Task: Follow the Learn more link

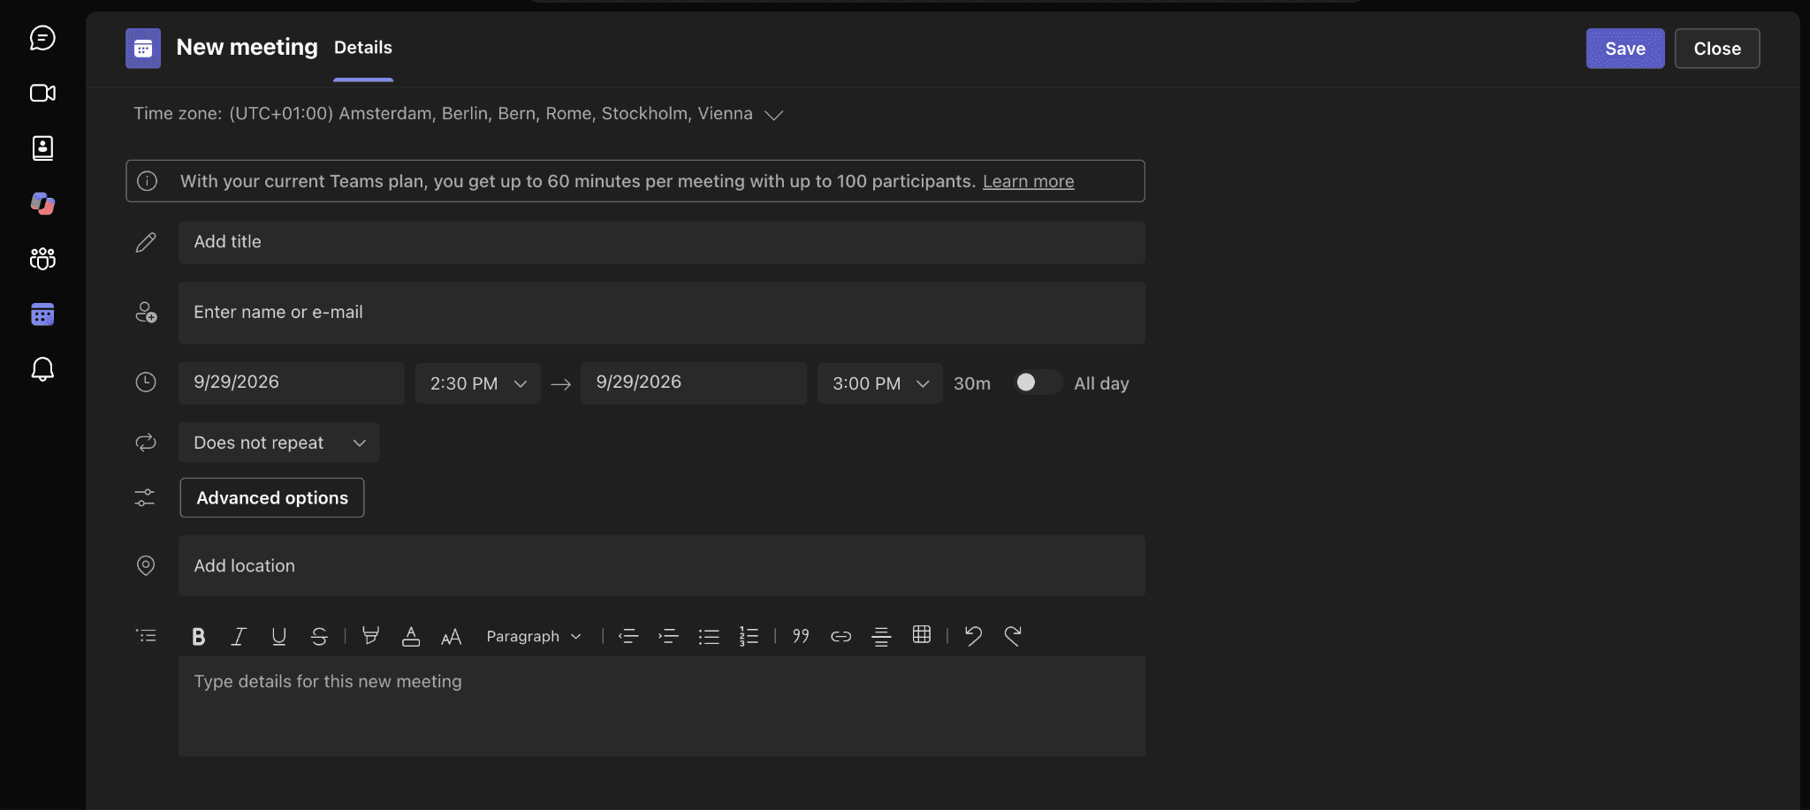Action: pos(1028,181)
